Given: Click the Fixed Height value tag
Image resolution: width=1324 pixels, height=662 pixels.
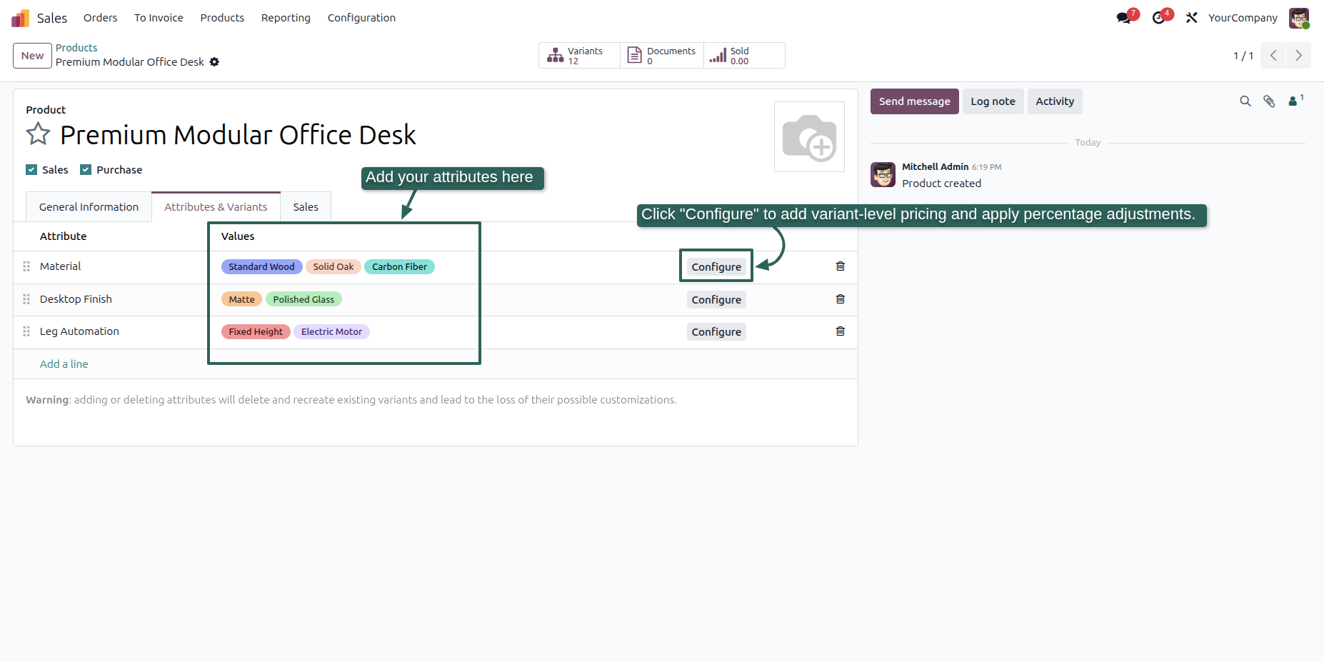Looking at the screenshot, I should (256, 332).
